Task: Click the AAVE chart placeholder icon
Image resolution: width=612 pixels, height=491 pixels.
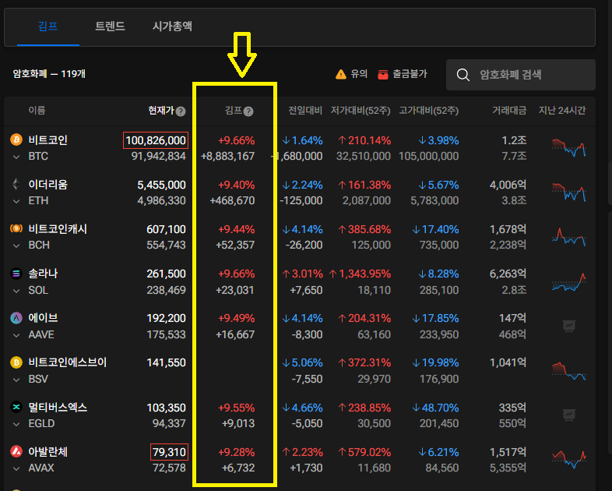Action: click(569, 326)
